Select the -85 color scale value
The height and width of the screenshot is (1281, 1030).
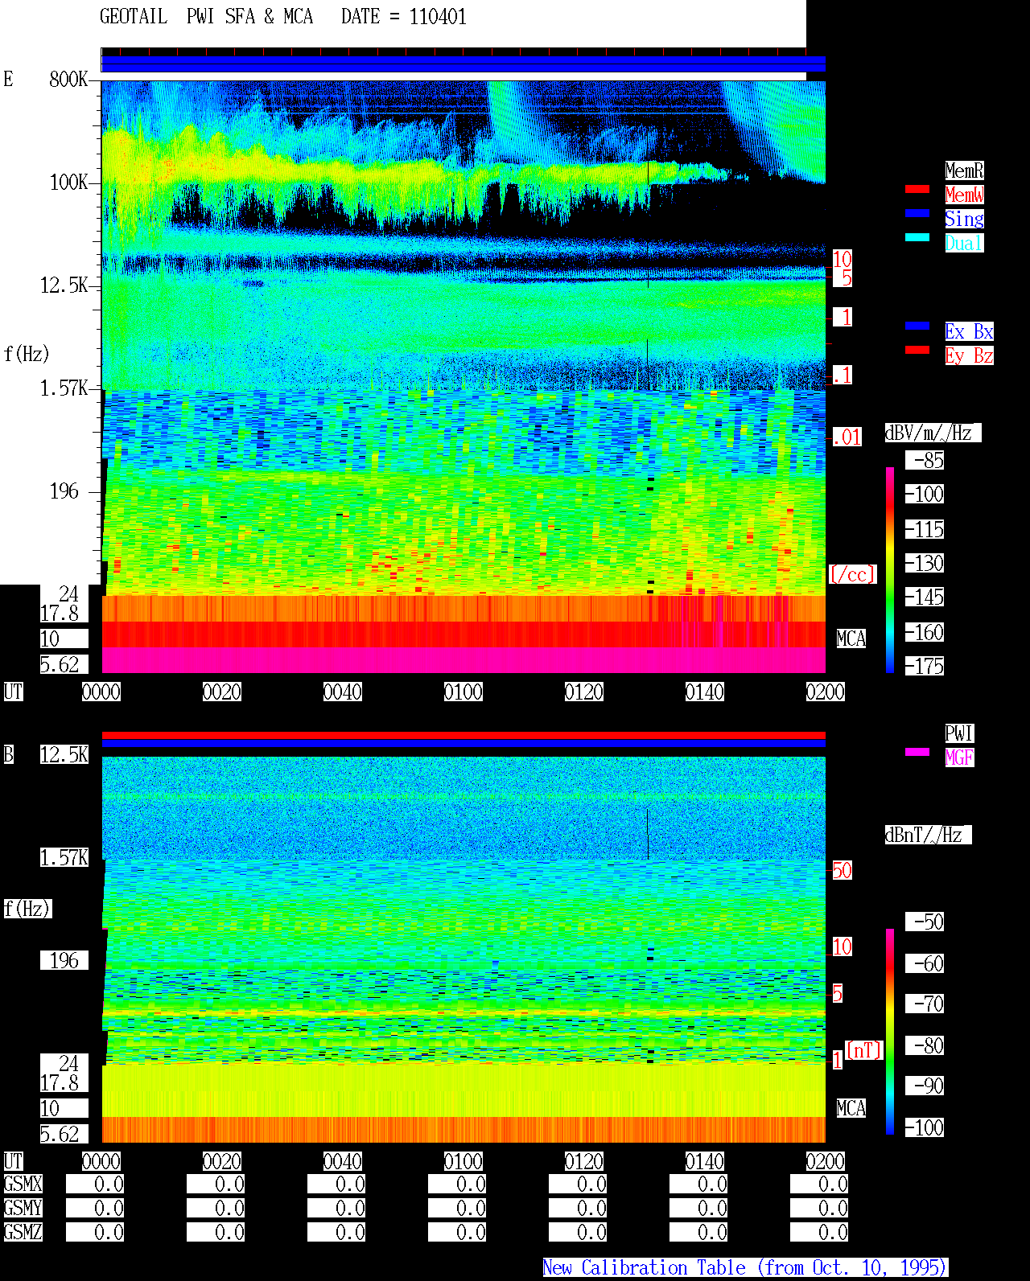coord(925,460)
